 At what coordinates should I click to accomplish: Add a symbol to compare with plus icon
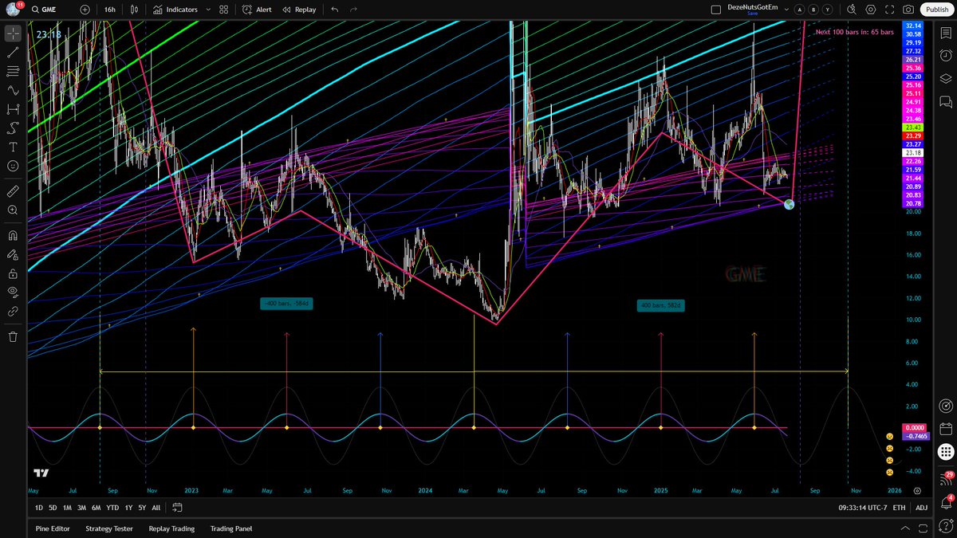85,10
